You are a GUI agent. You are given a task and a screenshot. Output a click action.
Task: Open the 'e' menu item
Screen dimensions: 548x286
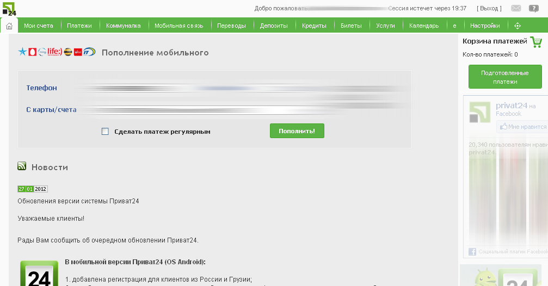click(454, 26)
